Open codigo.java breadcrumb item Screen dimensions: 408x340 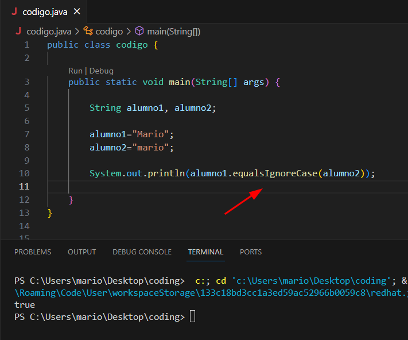click(49, 32)
